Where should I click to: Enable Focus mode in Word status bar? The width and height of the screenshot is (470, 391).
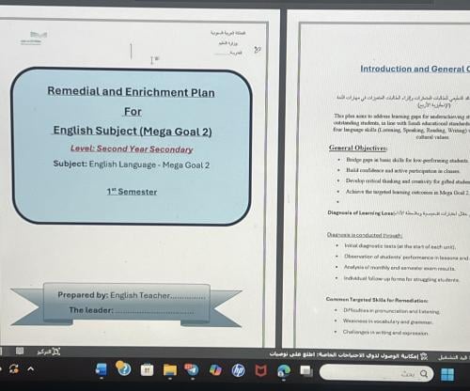click(x=49, y=352)
